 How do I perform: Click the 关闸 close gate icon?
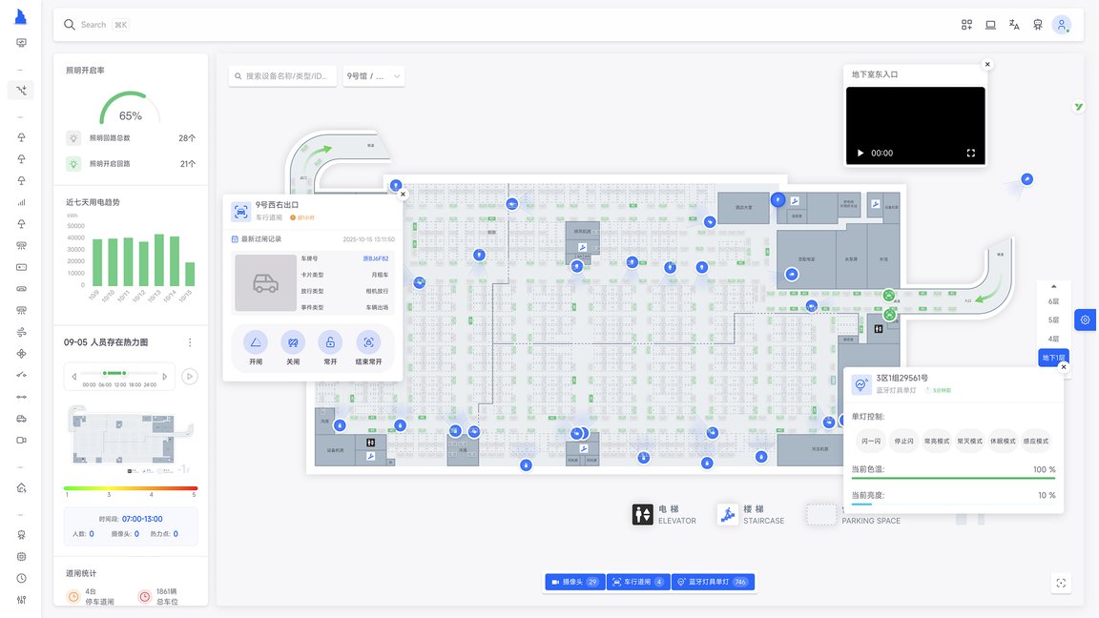click(x=293, y=342)
